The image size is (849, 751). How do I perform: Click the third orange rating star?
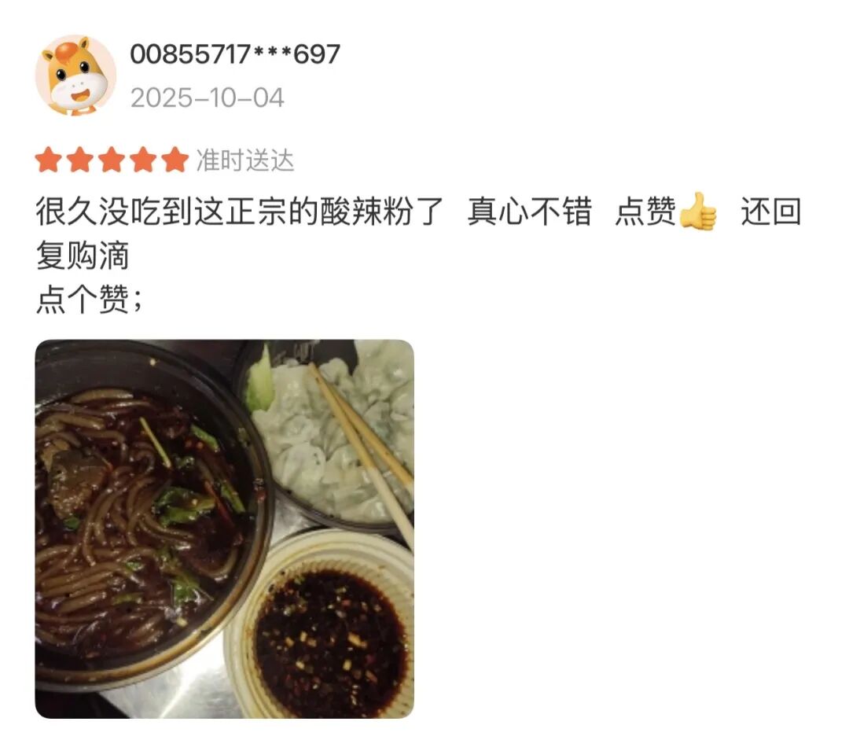[112, 160]
